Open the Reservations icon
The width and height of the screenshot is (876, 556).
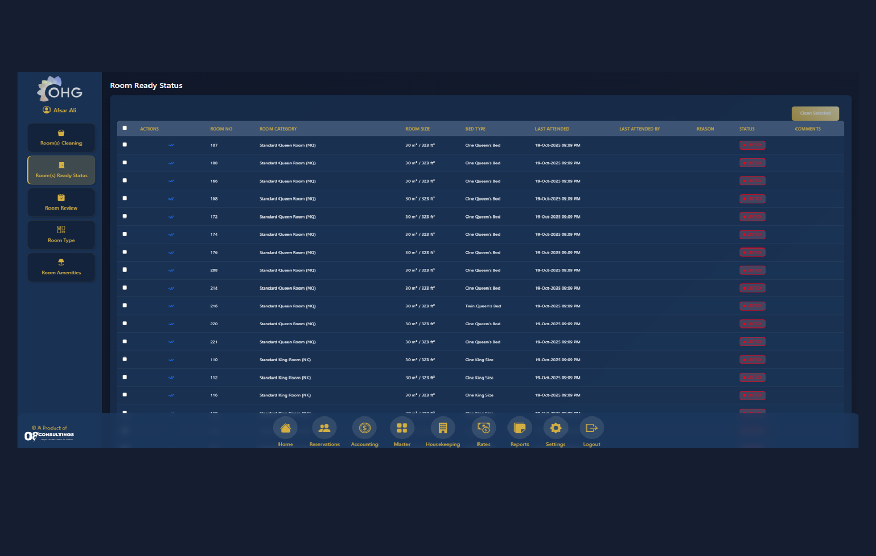coord(324,428)
